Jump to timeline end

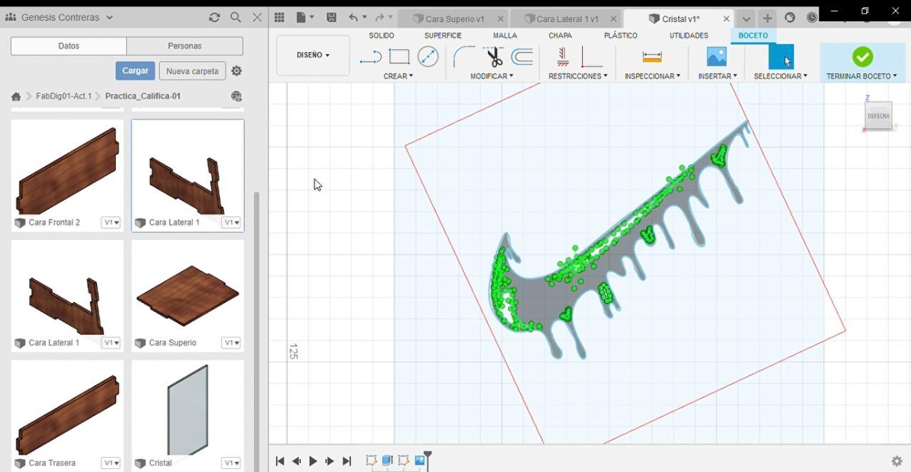pos(347,461)
